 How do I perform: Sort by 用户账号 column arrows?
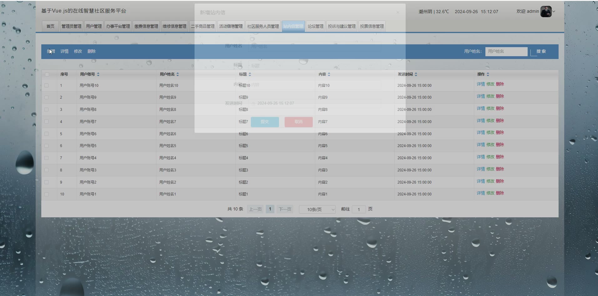click(98, 74)
